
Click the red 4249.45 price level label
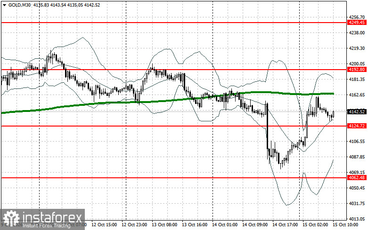click(357, 23)
